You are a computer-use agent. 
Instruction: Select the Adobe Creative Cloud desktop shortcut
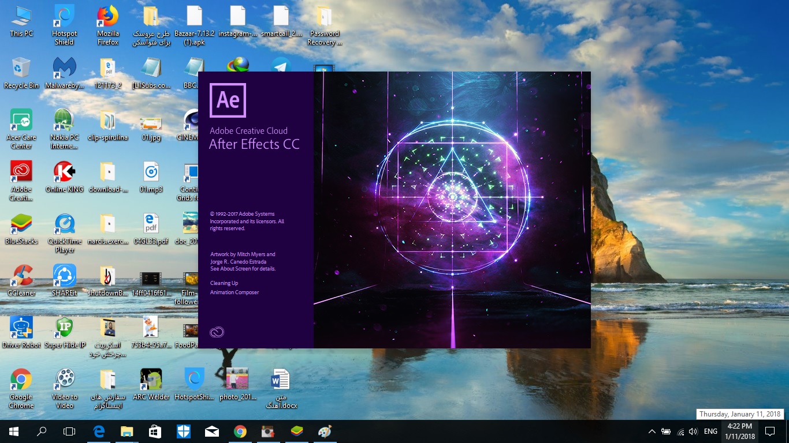pyautogui.click(x=21, y=181)
